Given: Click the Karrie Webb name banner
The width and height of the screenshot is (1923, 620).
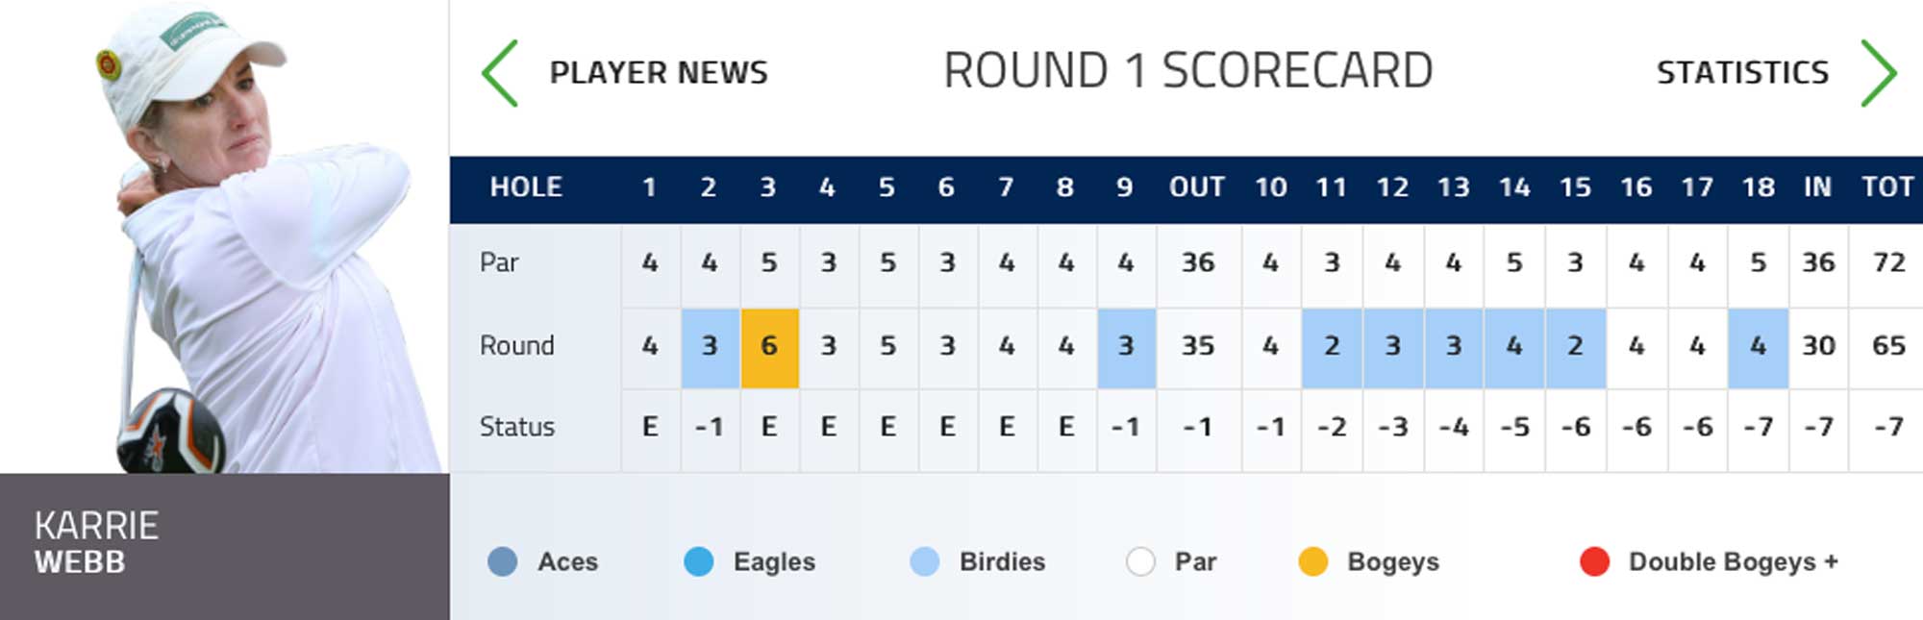Looking at the screenshot, I should coord(223,544).
